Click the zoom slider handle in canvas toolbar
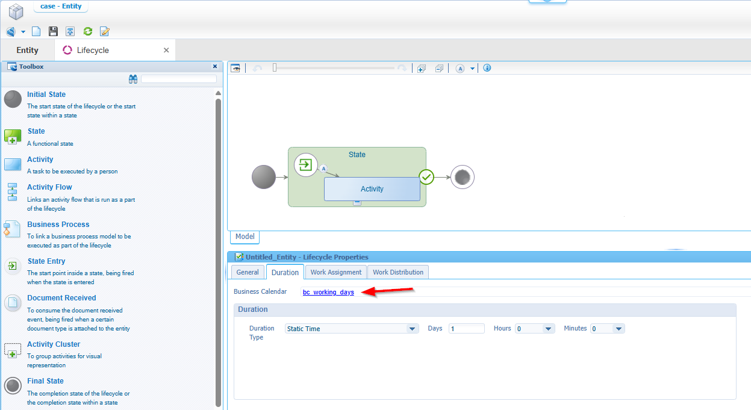This screenshot has width=751, height=410. click(x=275, y=68)
